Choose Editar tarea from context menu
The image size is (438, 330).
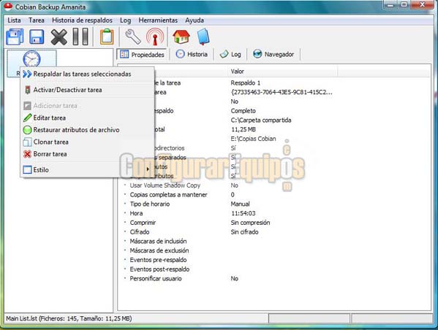coord(87,118)
